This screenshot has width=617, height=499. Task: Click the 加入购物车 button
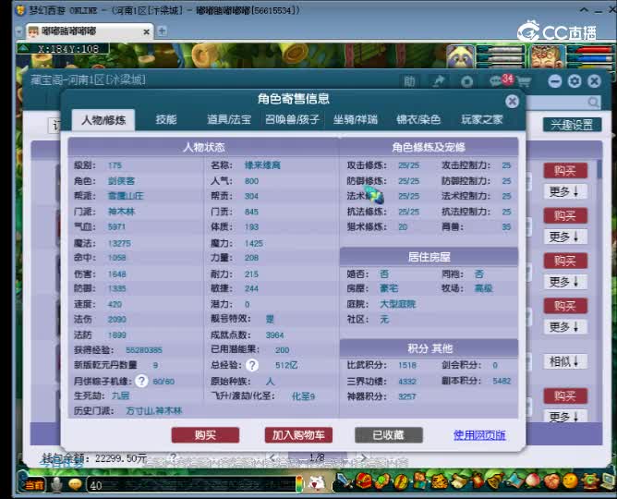click(x=298, y=435)
